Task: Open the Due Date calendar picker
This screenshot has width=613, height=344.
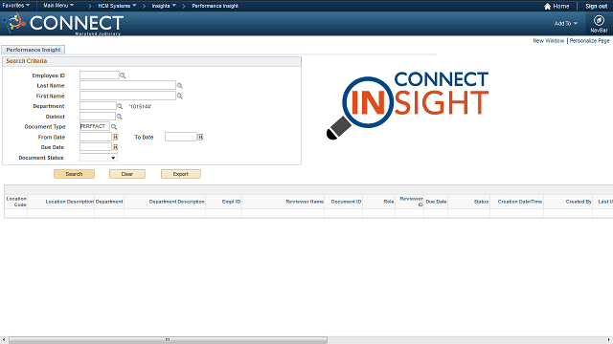Action: pyautogui.click(x=115, y=147)
